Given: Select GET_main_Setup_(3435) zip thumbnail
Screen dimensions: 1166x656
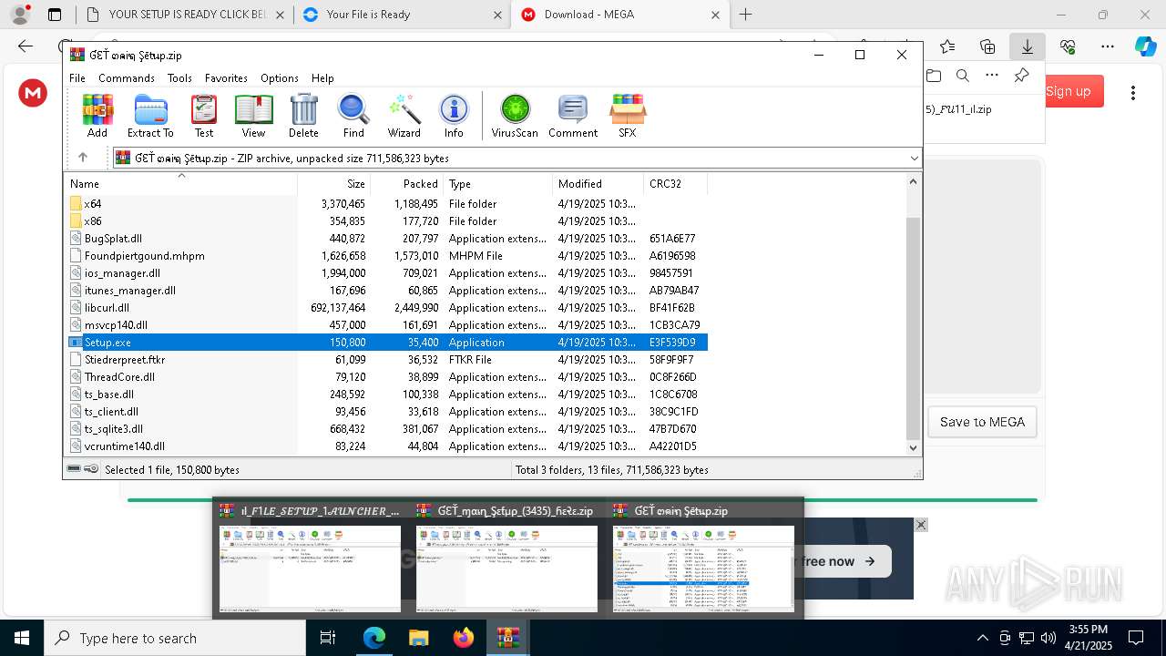Looking at the screenshot, I should click(x=506, y=558).
